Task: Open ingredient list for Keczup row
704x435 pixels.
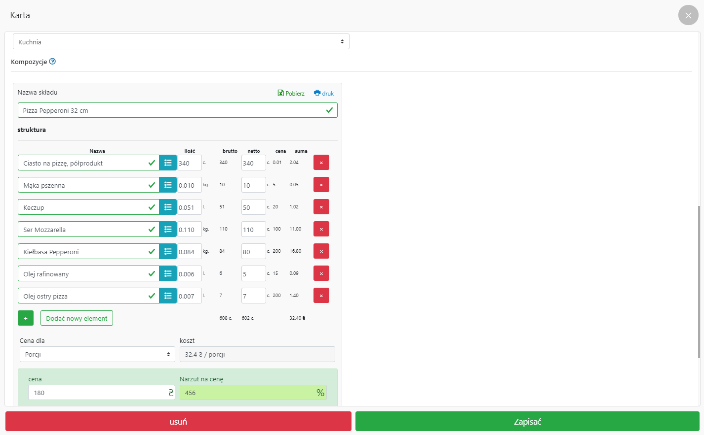Action: [x=168, y=207]
